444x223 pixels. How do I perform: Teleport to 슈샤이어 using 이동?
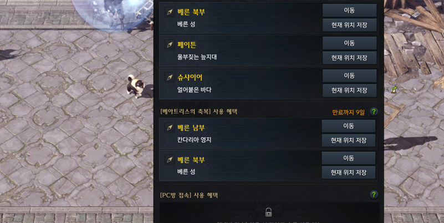tap(349, 75)
